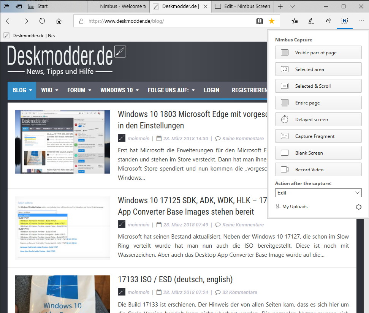
Task: Open Windows 10 17125 SDK article title
Action: point(193,206)
